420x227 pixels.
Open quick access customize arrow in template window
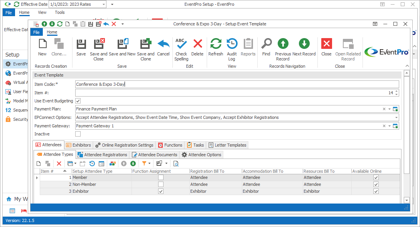pos(123,24)
